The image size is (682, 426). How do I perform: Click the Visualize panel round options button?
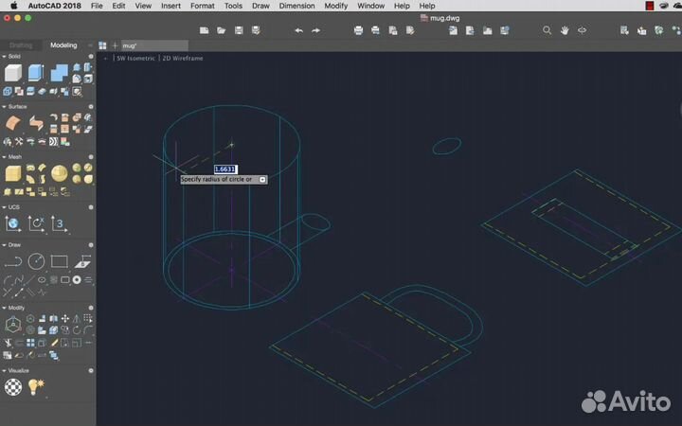click(x=91, y=371)
